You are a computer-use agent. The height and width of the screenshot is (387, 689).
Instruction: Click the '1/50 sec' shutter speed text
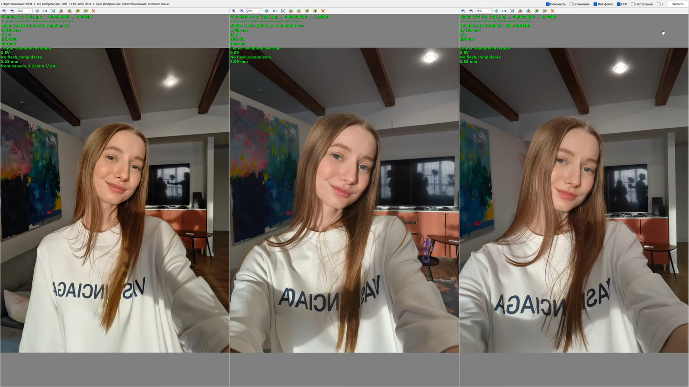pyautogui.click(x=239, y=30)
